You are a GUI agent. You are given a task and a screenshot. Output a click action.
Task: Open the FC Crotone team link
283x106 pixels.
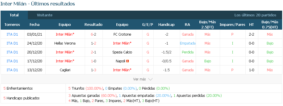click(x=122, y=34)
